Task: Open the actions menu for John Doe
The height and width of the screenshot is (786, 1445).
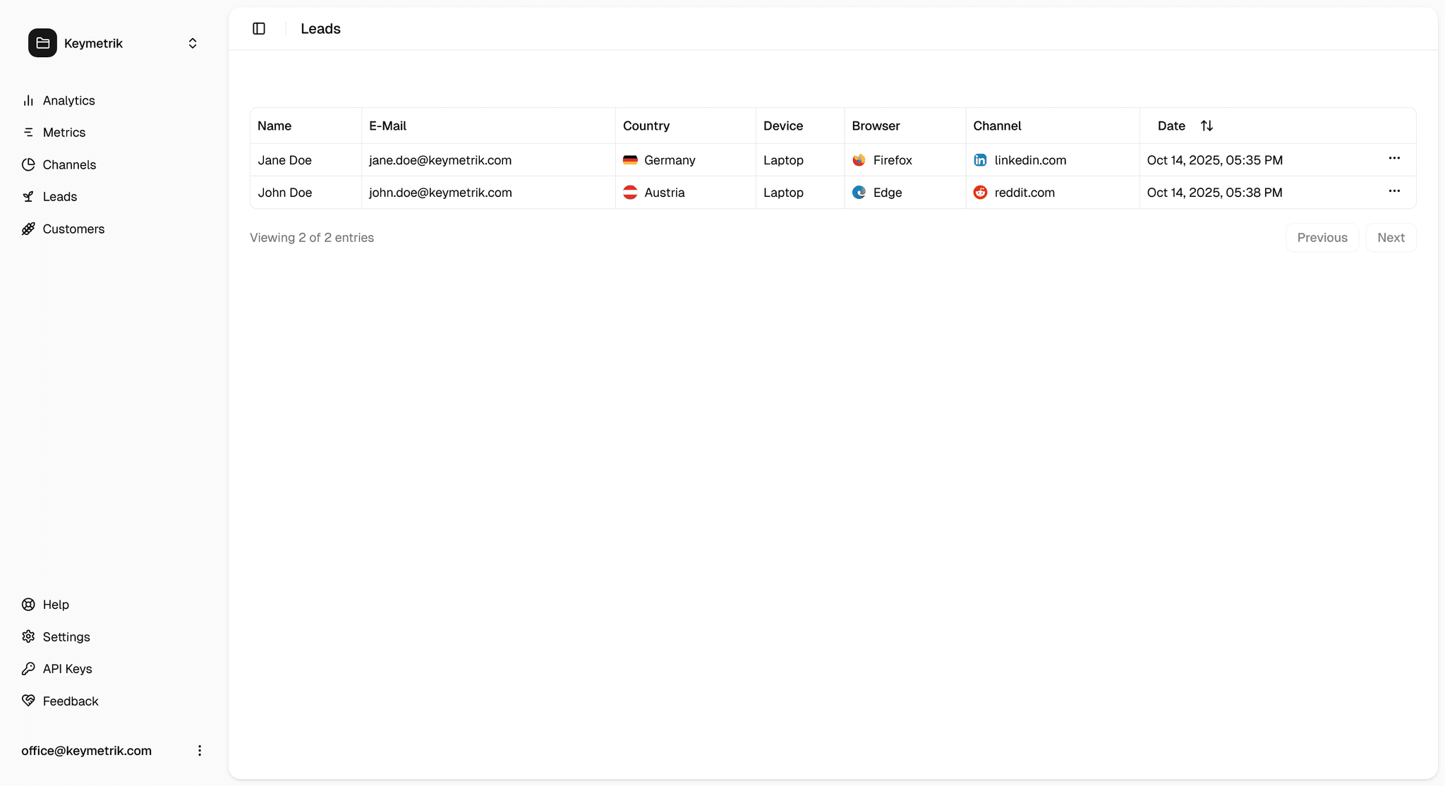Action: 1394,191
